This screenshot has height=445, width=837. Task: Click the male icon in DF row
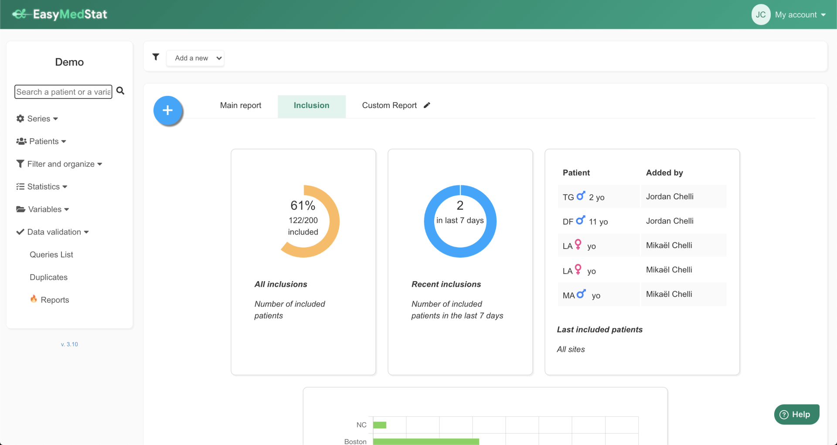(581, 221)
